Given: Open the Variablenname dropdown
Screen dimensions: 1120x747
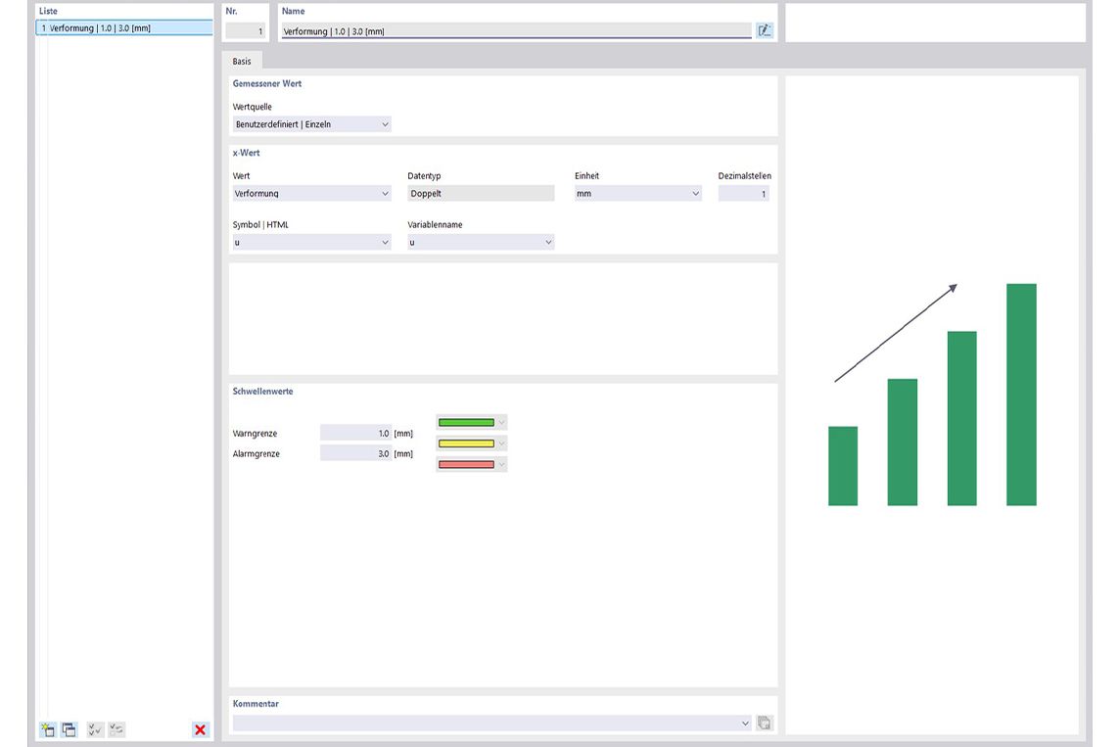Looking at the screenshot, I should (x=481, y=242).
